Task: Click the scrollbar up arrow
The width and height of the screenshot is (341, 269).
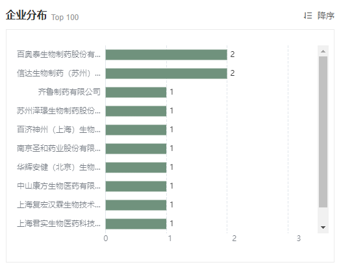Action: pos(323,51)
